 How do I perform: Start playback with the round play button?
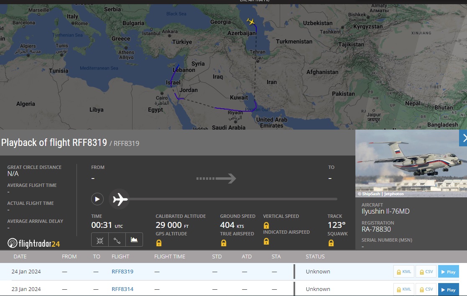(x=97, y=199)
